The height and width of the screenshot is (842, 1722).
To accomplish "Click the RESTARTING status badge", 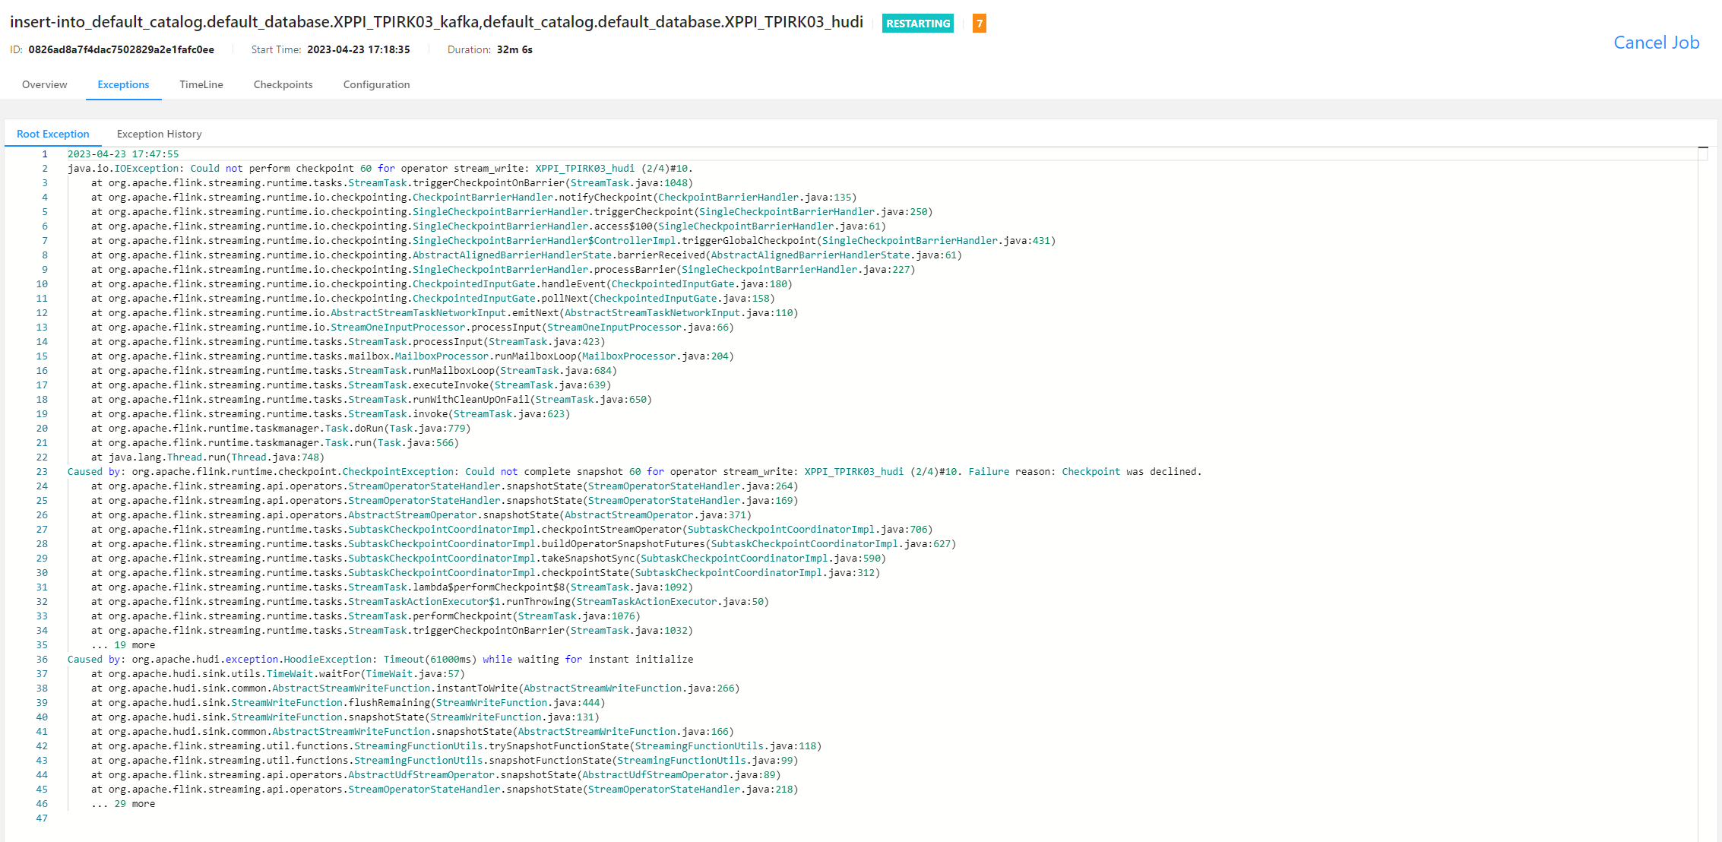I will 918,24.
